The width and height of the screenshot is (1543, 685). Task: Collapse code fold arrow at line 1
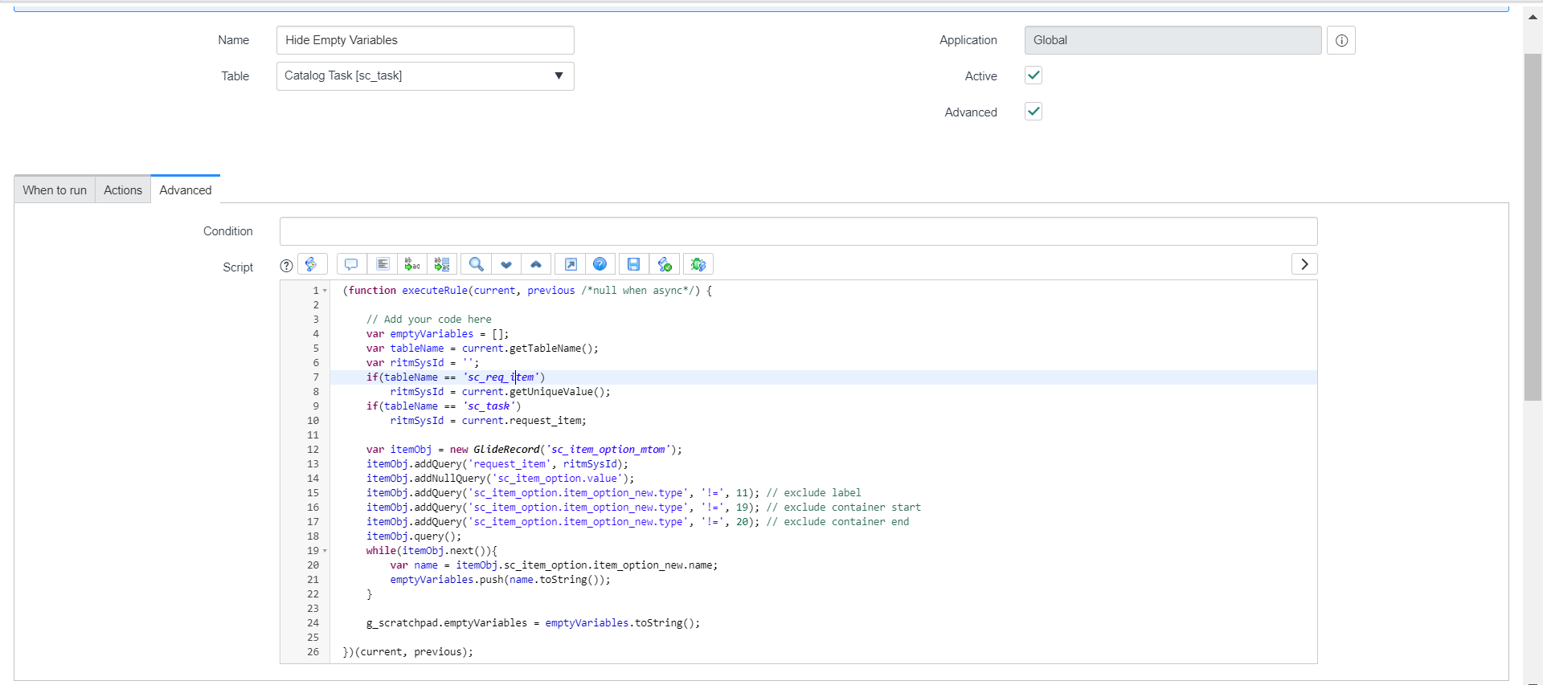tap(325, 291)
